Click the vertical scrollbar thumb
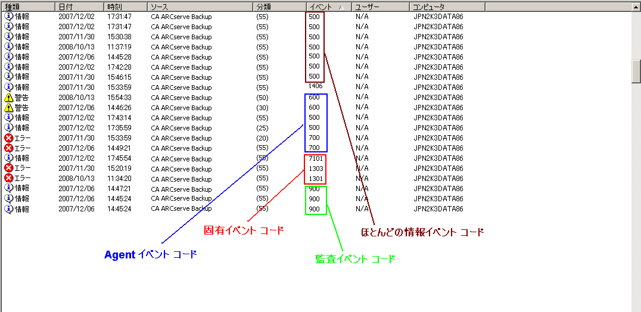 (636, 71)
